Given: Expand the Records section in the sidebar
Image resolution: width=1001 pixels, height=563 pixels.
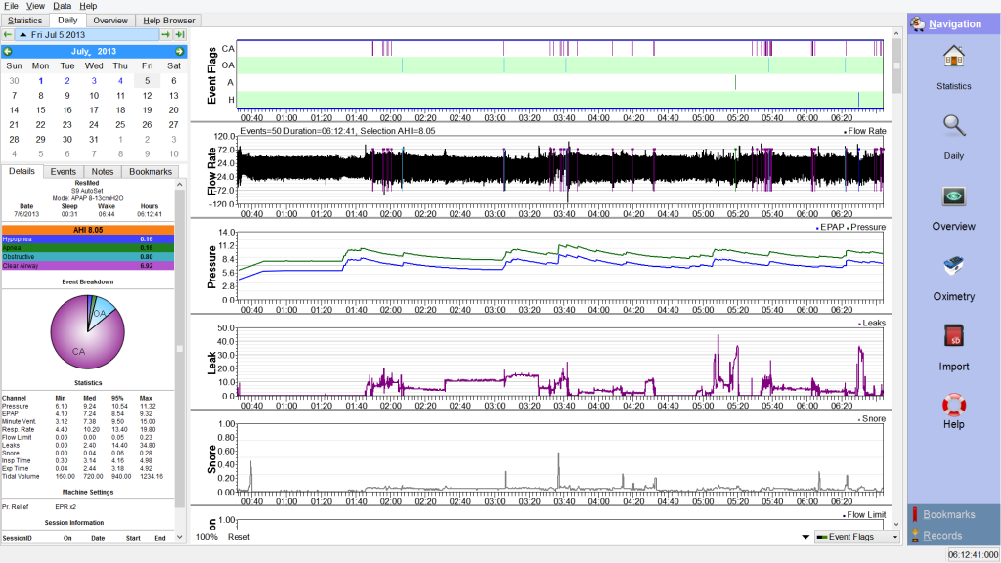Looking at the screenshot, I should pos(942,536).
